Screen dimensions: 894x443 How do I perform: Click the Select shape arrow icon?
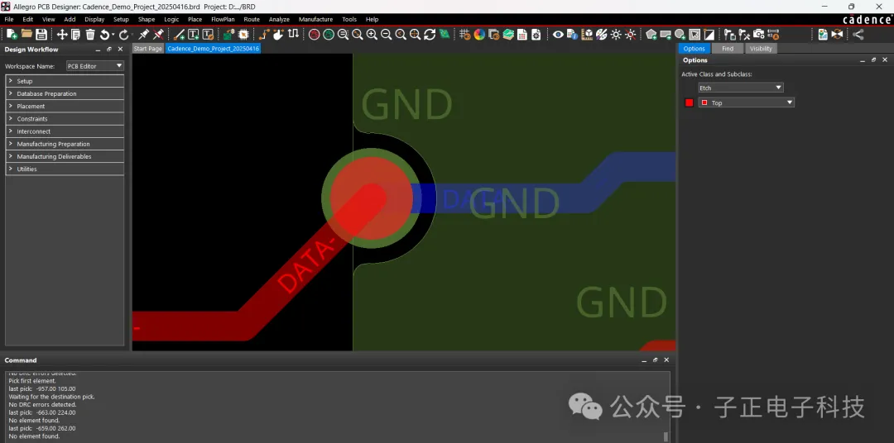tap(695, 34)
